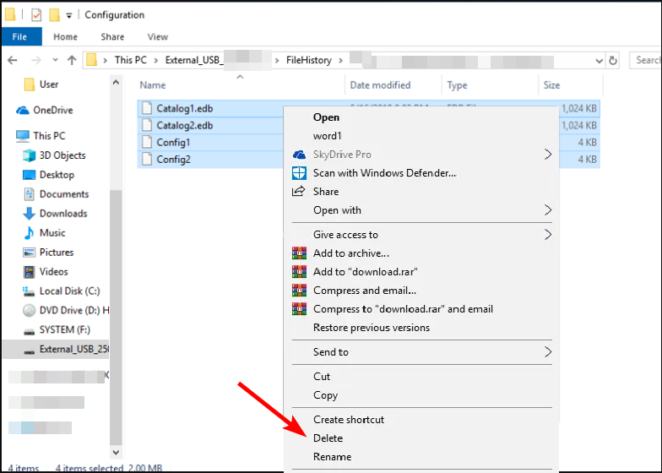Select the Config2 file icon
The height and width of the screenshot is (473, 662).
pos(147,159)
